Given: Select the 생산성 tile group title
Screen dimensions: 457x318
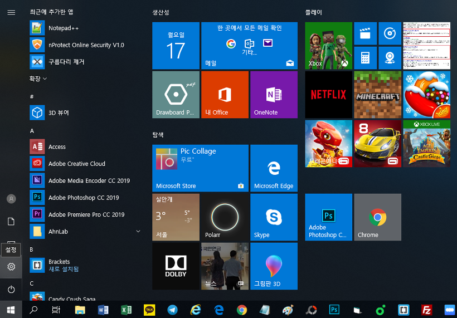Looking at the screenshot, I should [161, 12].
